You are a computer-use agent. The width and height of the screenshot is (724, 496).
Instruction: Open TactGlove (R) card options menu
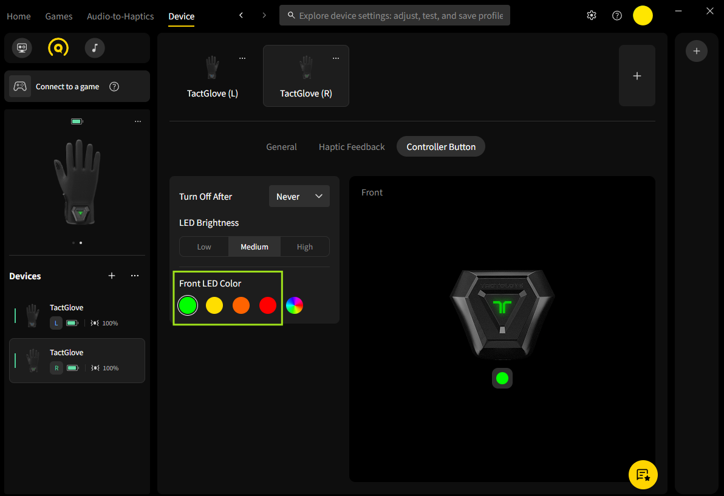pos(336,58)
